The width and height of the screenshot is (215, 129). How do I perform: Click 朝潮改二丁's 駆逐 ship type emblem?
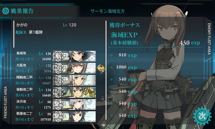pyautogui.click(x=58, y=117)
